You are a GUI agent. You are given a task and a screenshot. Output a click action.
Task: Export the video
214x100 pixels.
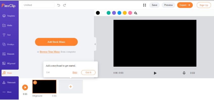(x=185, y=5)
